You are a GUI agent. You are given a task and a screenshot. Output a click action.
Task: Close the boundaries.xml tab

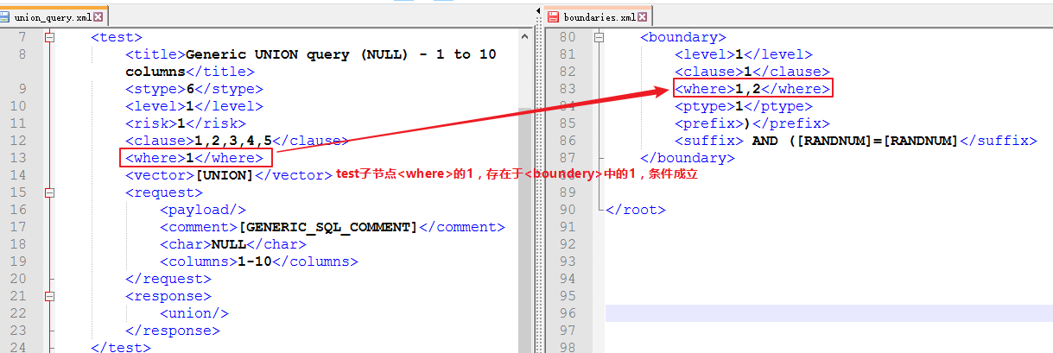(644, 16)
